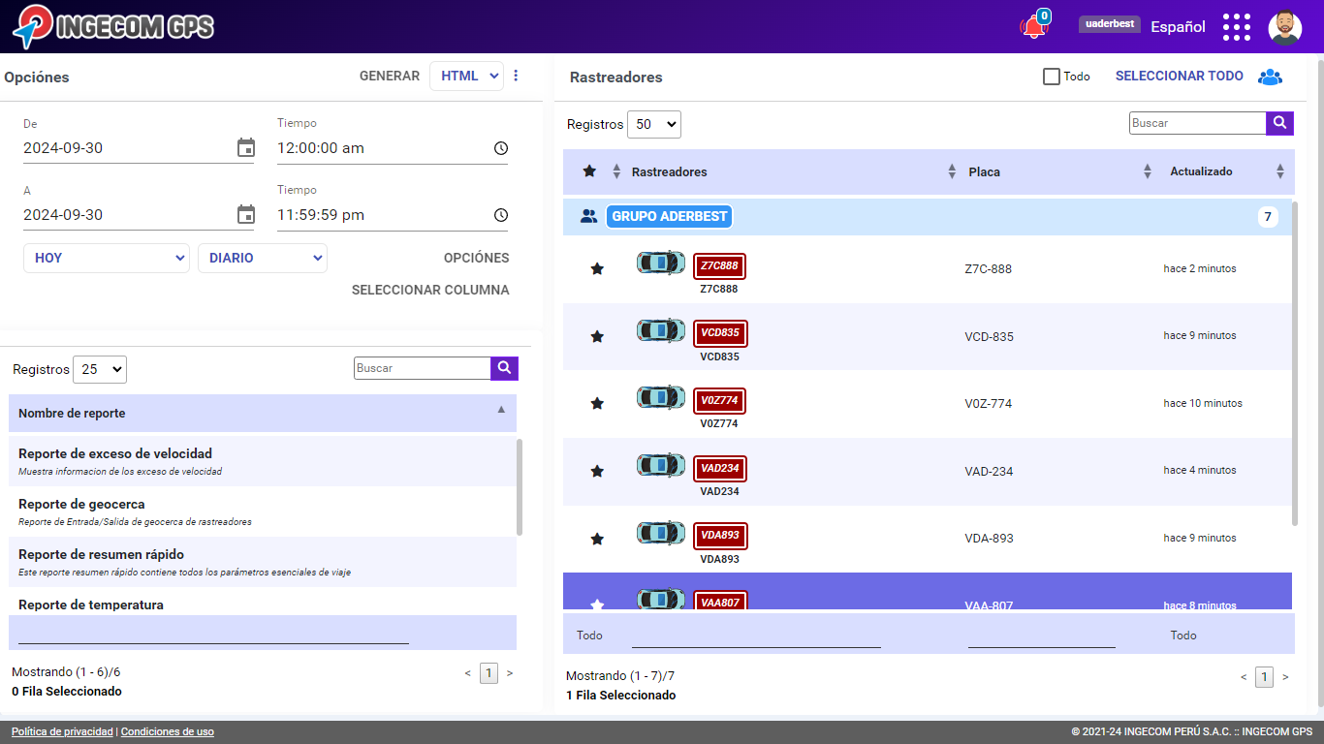Open calendar picker for the De date
This screenshot has width=1324, height=744.
pos(246,148)
